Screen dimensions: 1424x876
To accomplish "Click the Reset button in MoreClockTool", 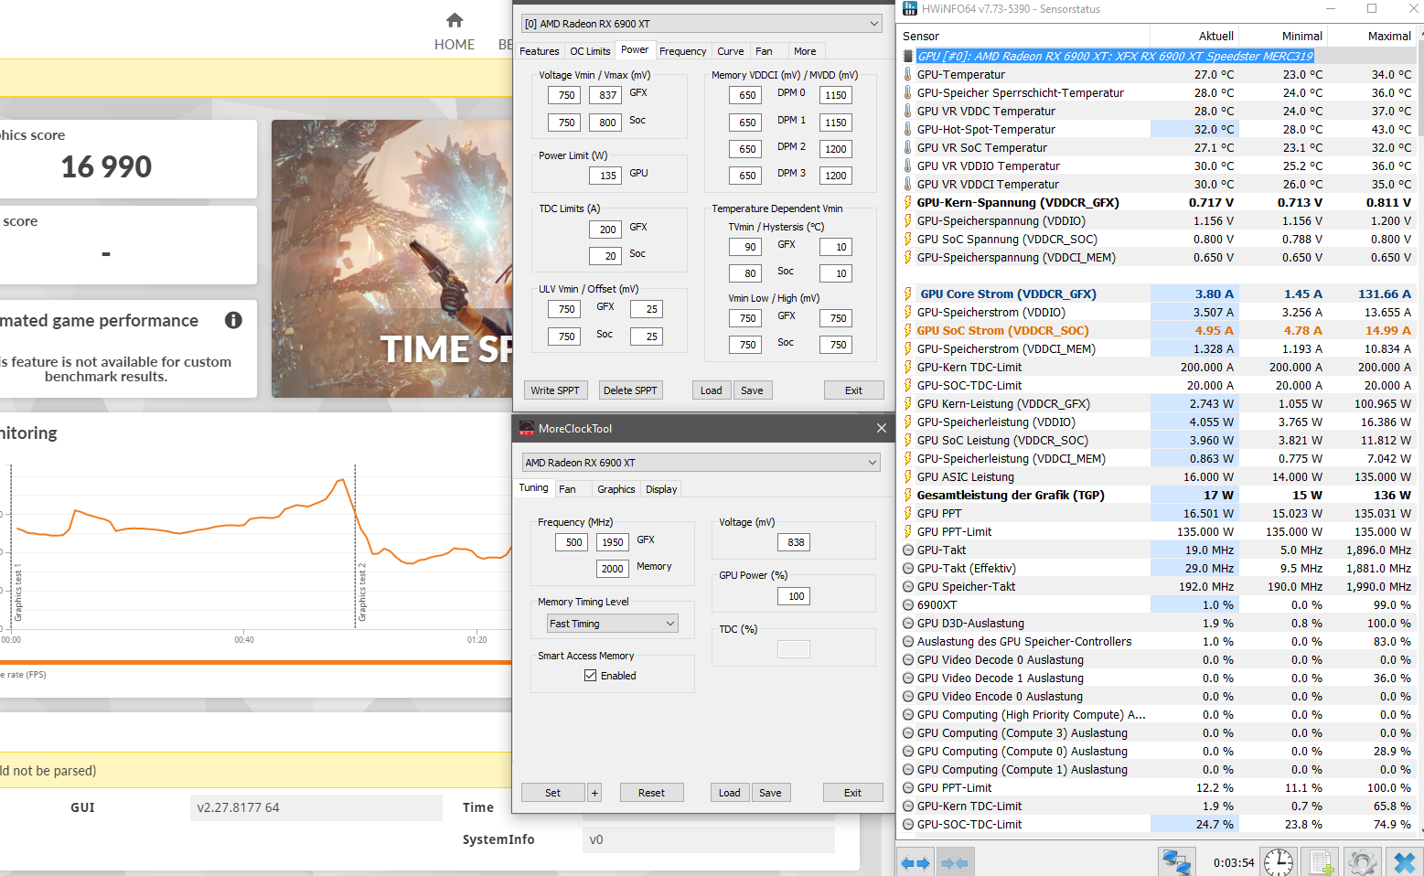I will [x=651, y=793].
